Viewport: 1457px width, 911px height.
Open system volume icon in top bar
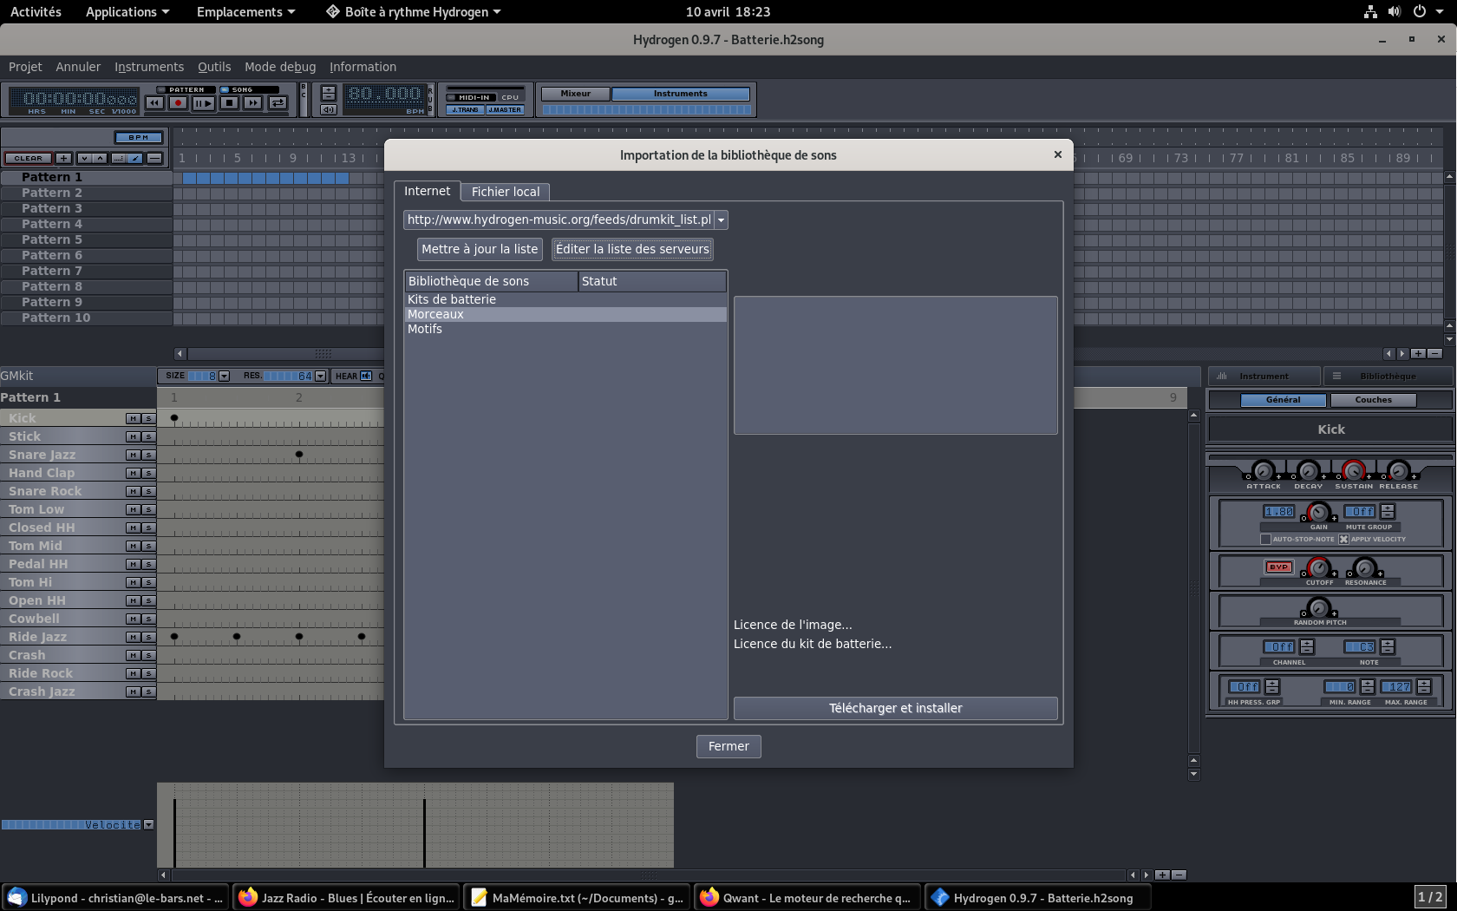pyautogui.click(x=1394, y=12)
